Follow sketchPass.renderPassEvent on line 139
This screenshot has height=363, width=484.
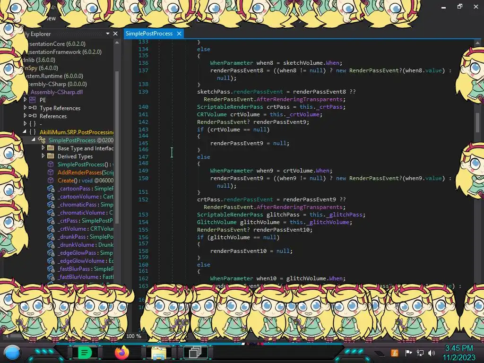(240, 92)
